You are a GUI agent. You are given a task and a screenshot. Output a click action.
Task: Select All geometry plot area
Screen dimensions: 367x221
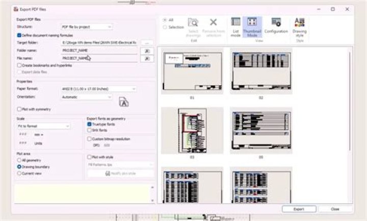tap(19, 160)
